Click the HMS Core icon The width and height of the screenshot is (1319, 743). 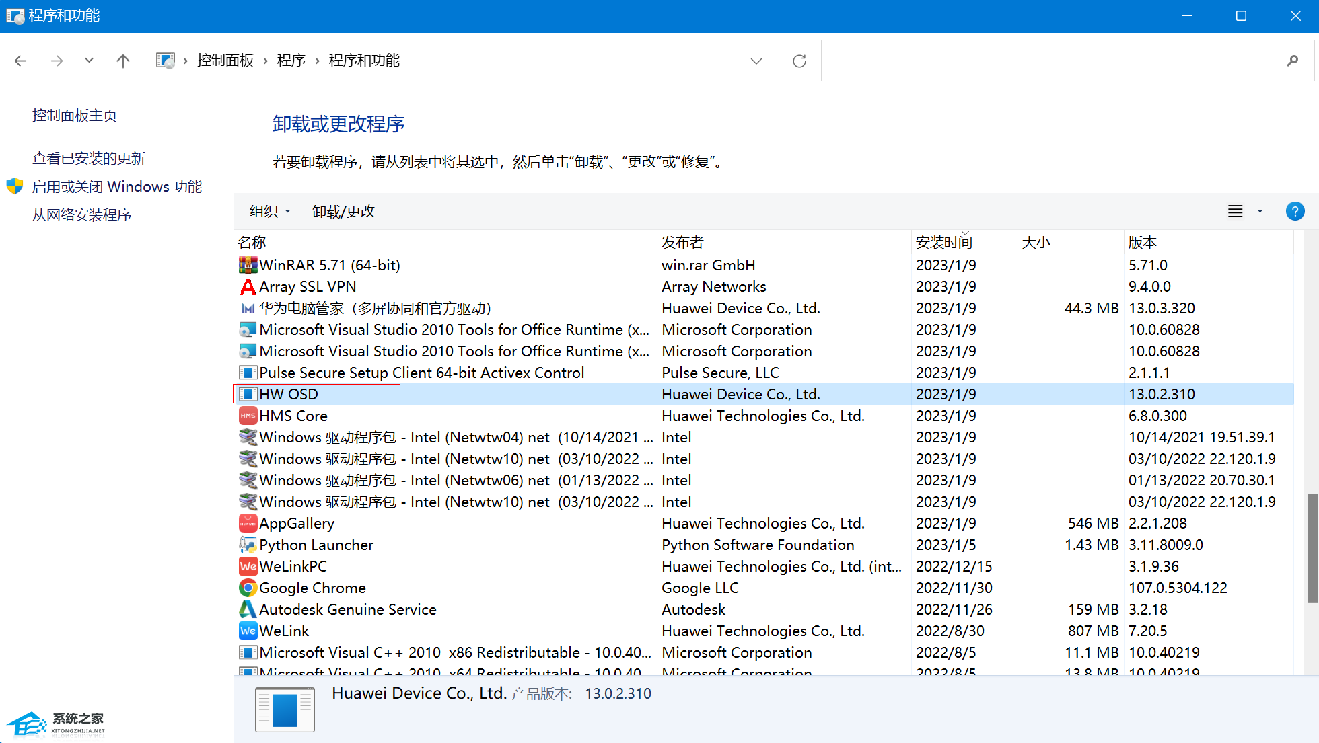tap(248, 416)
